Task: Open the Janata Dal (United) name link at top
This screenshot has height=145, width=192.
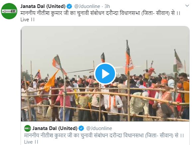Action: (43, 6)
